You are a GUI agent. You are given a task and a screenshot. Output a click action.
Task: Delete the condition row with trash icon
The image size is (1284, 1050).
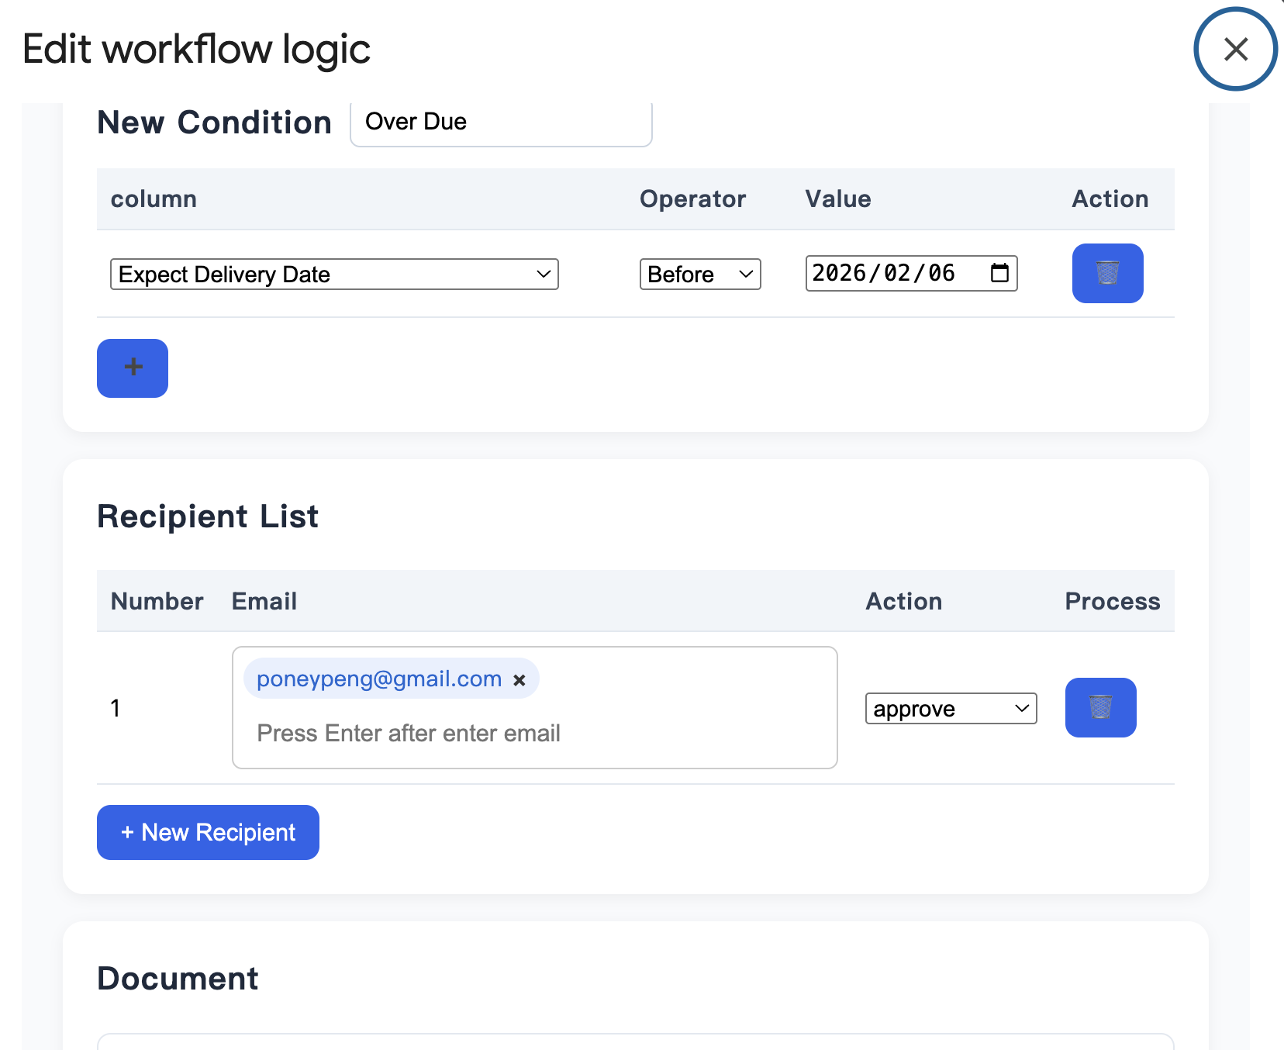coord(1107,273)
